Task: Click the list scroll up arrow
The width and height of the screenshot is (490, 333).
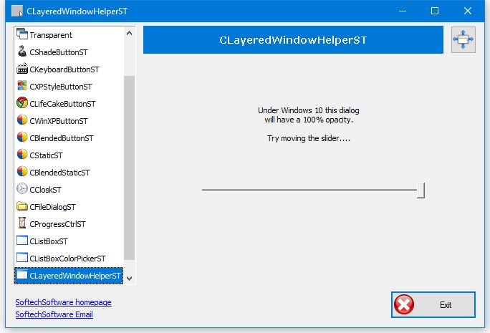Action: click(x=130, y=33)
